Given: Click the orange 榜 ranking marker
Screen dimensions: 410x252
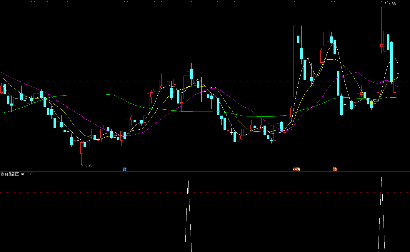Looking at the screenshot, I should click(x=298, y=169).
